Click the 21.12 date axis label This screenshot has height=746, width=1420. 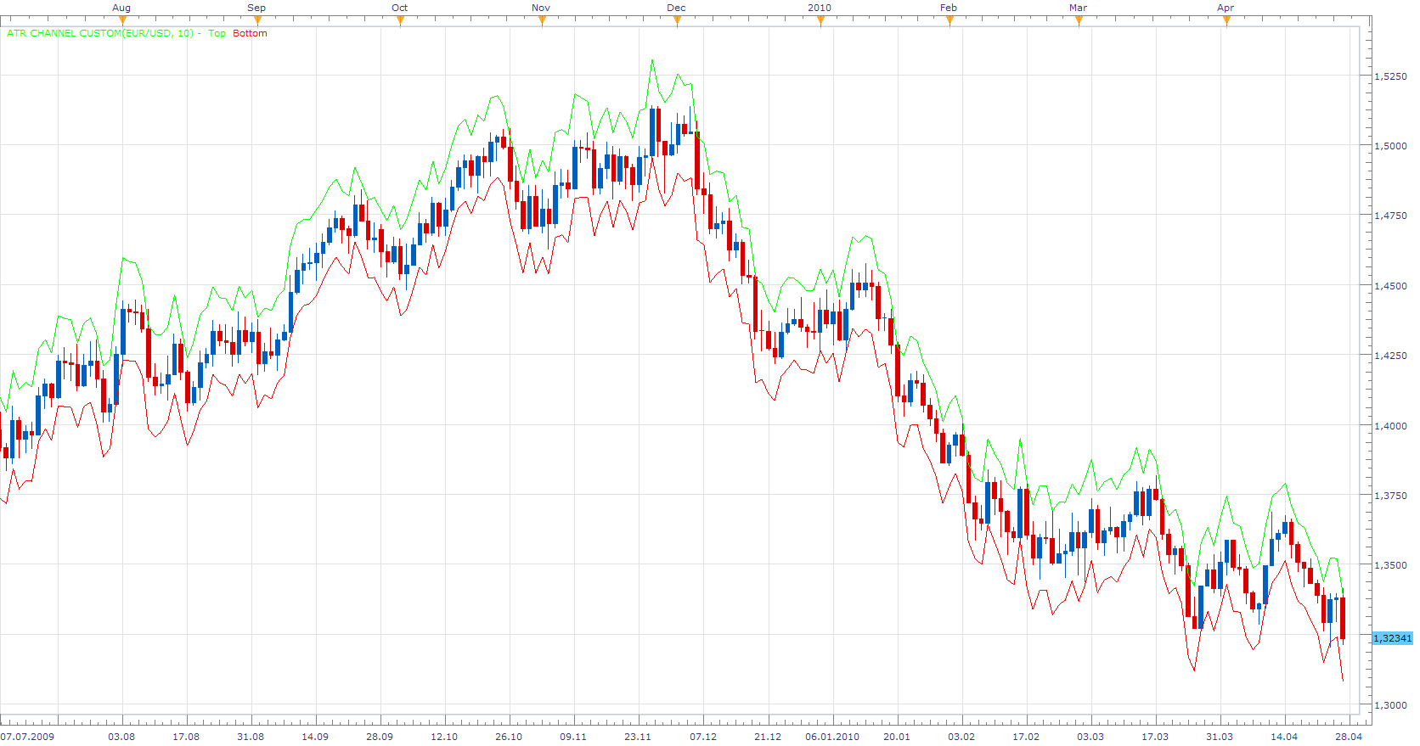(768, 737)
